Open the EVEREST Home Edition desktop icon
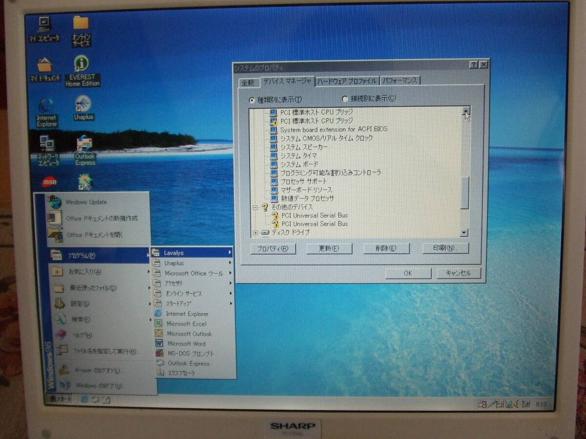The width and height of the screenshot is (586, 439). point(82,64)
